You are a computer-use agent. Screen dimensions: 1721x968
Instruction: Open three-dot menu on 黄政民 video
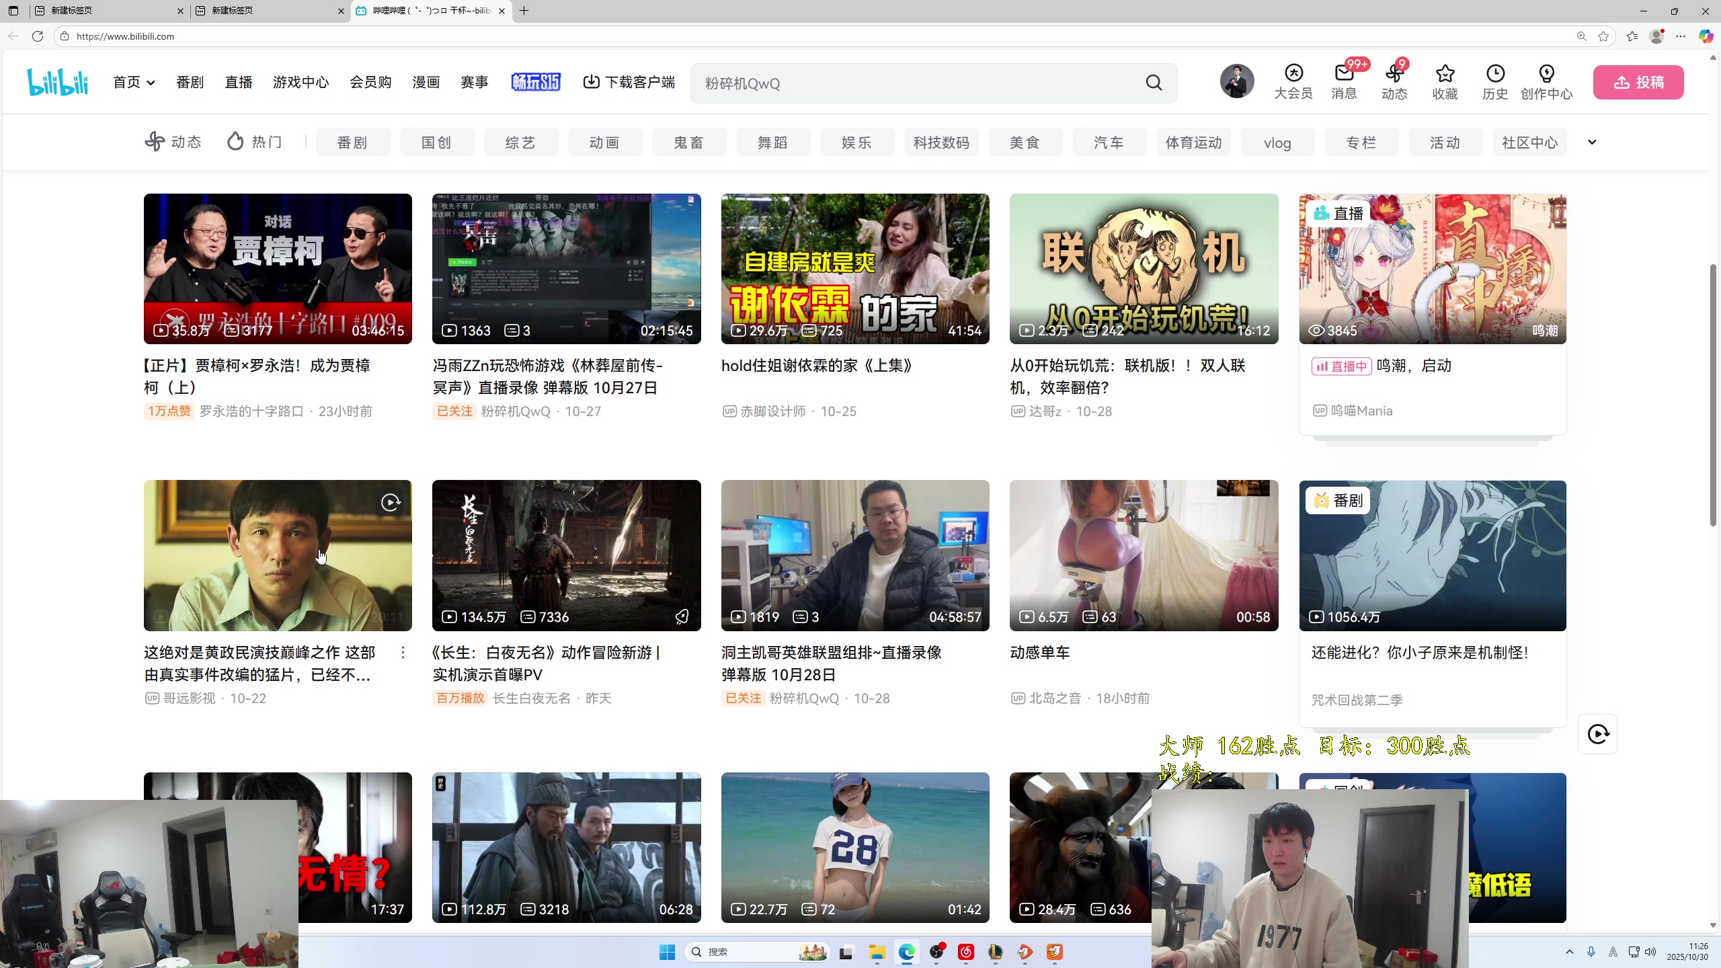pos(403,652)
